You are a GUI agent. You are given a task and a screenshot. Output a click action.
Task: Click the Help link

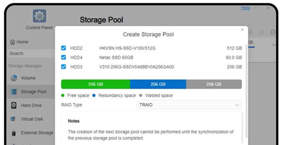pos(246,8)
